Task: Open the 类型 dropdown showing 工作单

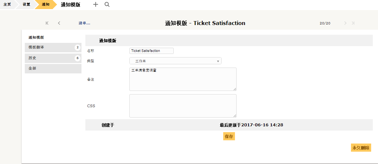Action: coord(175,61)
